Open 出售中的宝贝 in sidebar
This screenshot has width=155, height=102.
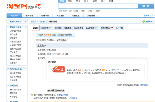pyautogui.click(x=16, y=42)
